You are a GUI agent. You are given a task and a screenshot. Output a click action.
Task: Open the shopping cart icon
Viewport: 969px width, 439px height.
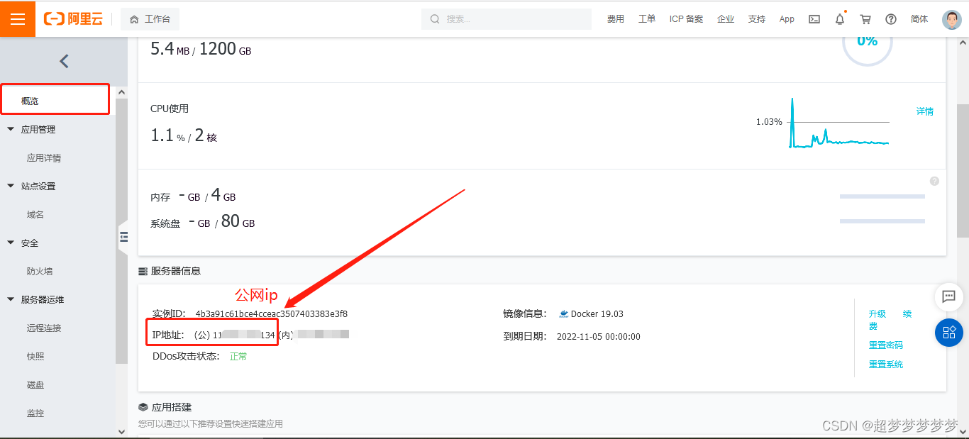click(x=865, y=19)
